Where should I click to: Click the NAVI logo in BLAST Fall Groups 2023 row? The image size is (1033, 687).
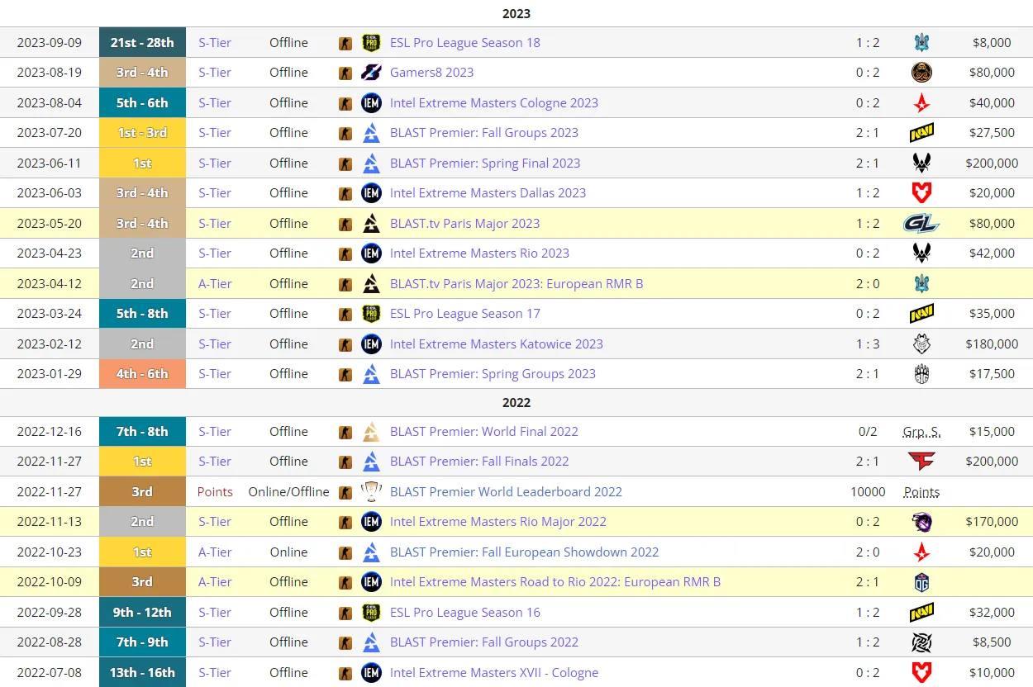tap(921, 133)
